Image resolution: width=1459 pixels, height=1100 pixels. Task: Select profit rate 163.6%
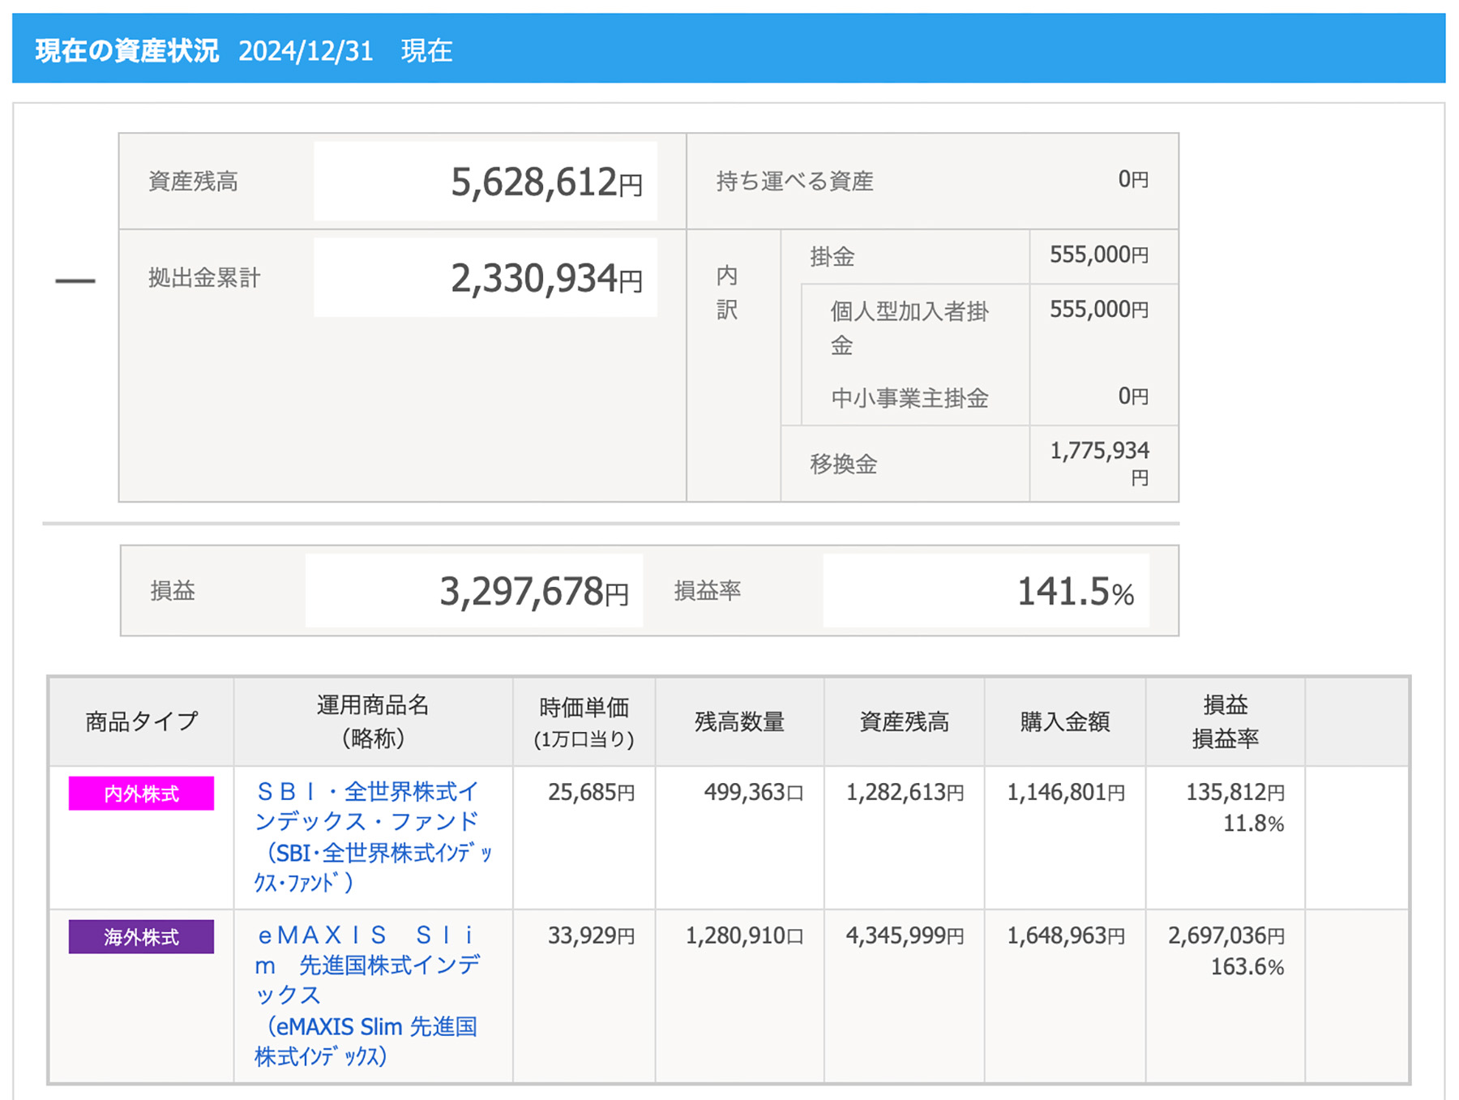[1247, 967]
